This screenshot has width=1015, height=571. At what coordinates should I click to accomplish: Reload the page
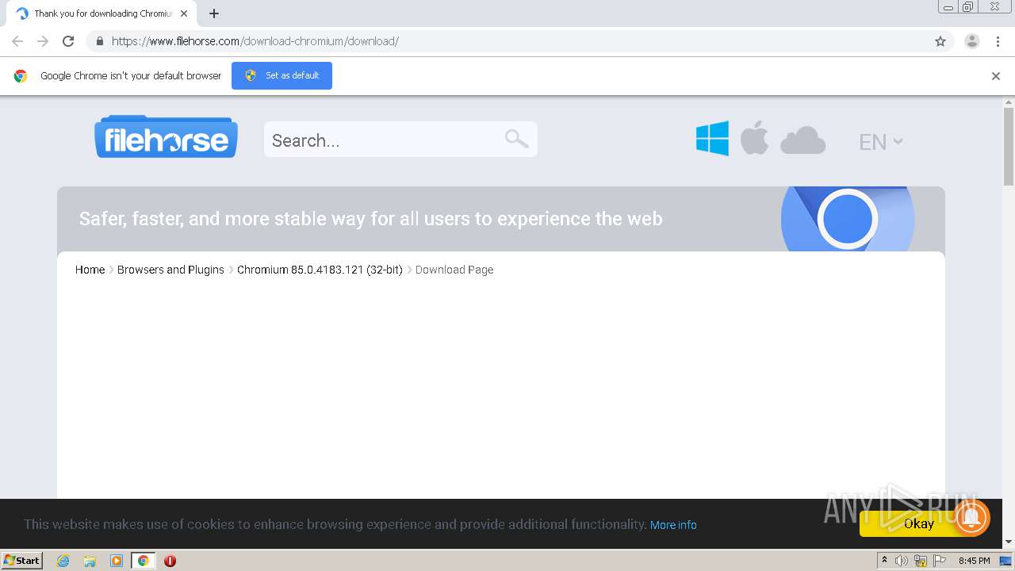point(68,41)
